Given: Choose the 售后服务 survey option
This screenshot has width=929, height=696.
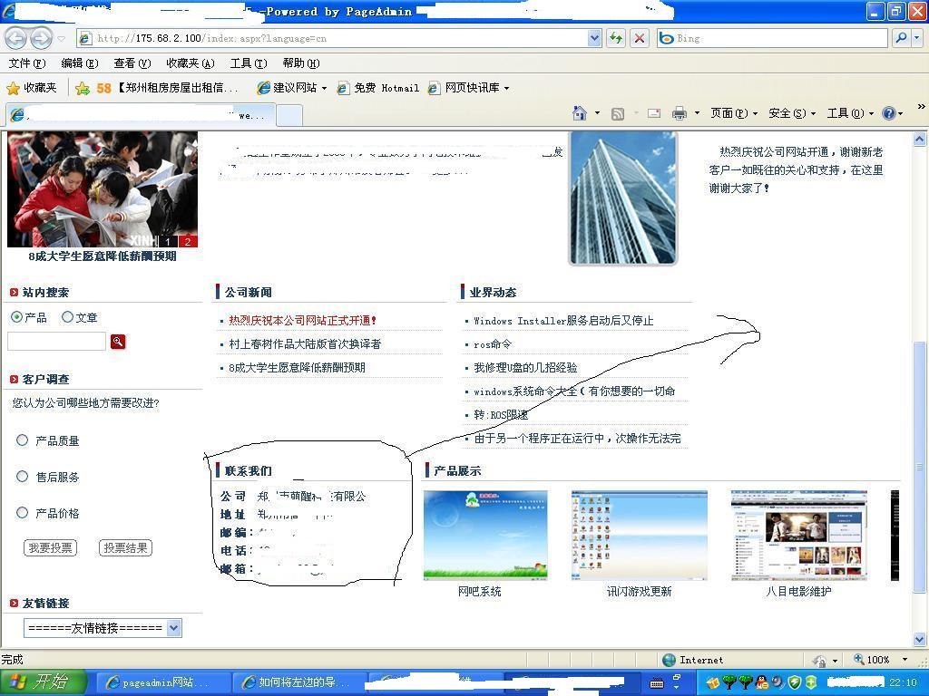Looking at the screenshot, I should 23,477.
